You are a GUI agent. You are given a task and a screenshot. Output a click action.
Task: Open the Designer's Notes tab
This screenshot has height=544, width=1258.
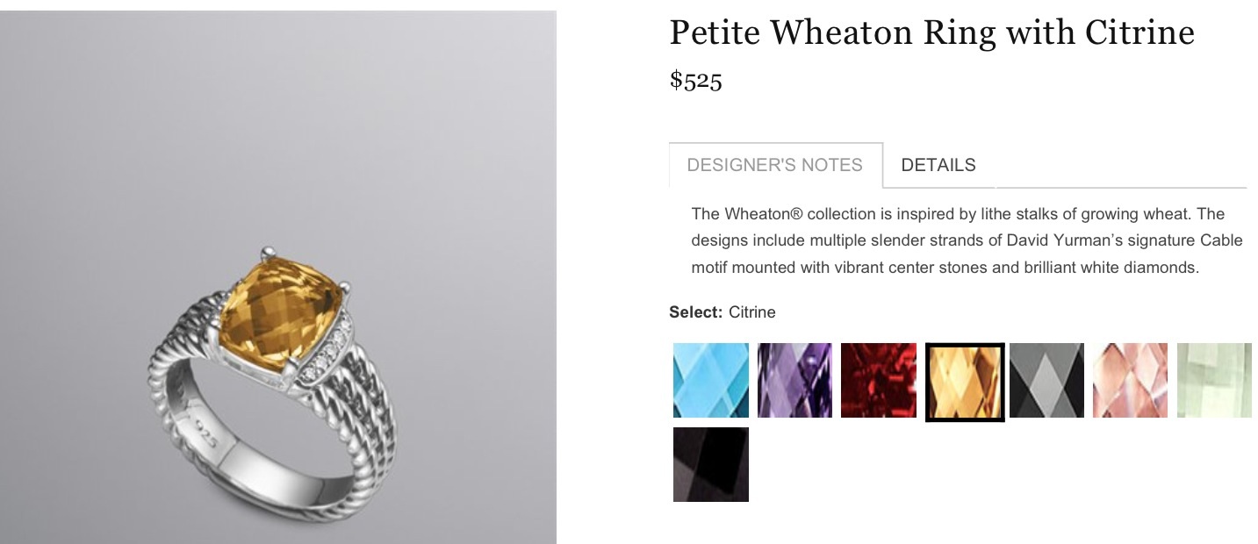click(774, 165)
